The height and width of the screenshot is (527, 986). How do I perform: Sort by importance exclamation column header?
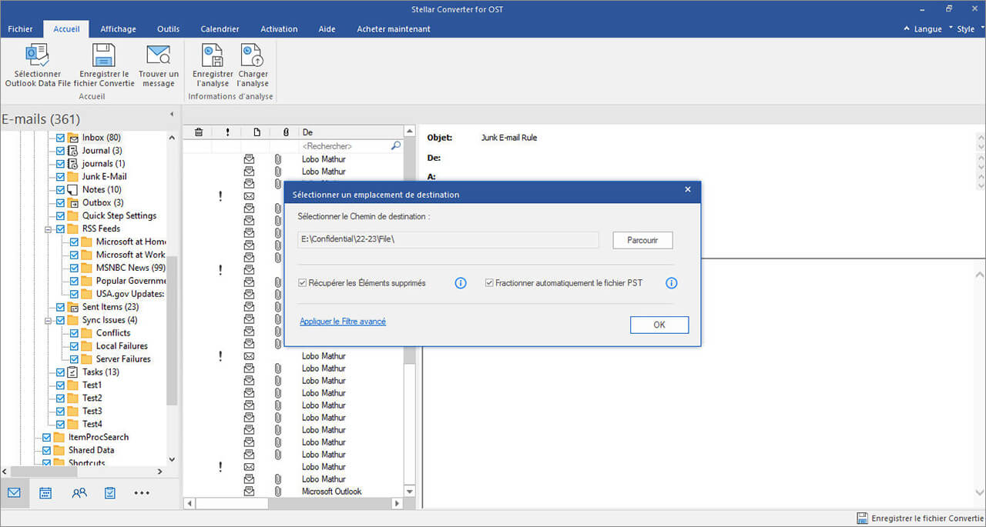pos(227,132)
